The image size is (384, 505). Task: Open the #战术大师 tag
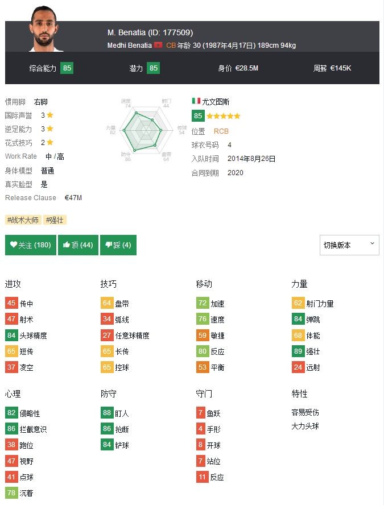(x=23, y=220)
